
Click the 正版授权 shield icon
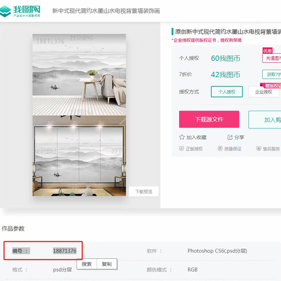point(181,149)
